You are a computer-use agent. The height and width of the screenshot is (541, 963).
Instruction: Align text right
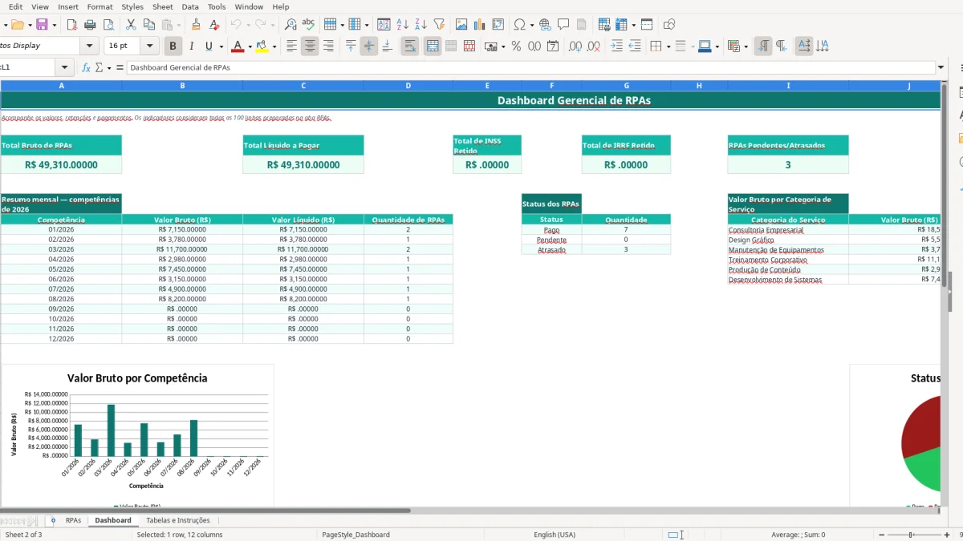pos(327,46)
